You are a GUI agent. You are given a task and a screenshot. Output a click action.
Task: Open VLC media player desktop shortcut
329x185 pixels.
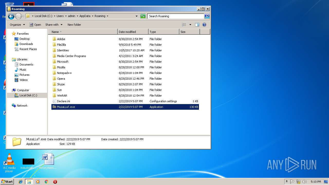pos(9,163)
